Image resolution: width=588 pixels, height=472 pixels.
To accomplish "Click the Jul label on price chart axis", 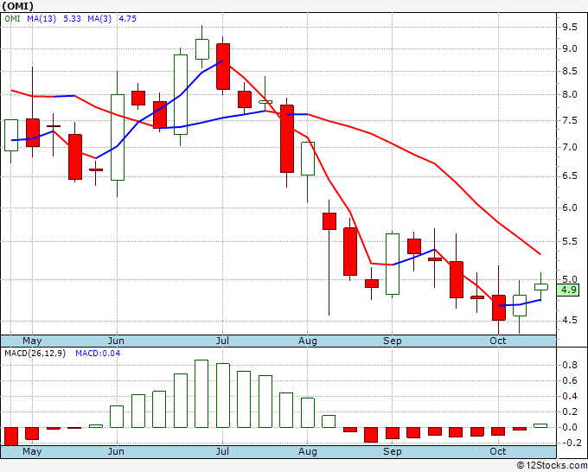I will [x=222, y=341].
